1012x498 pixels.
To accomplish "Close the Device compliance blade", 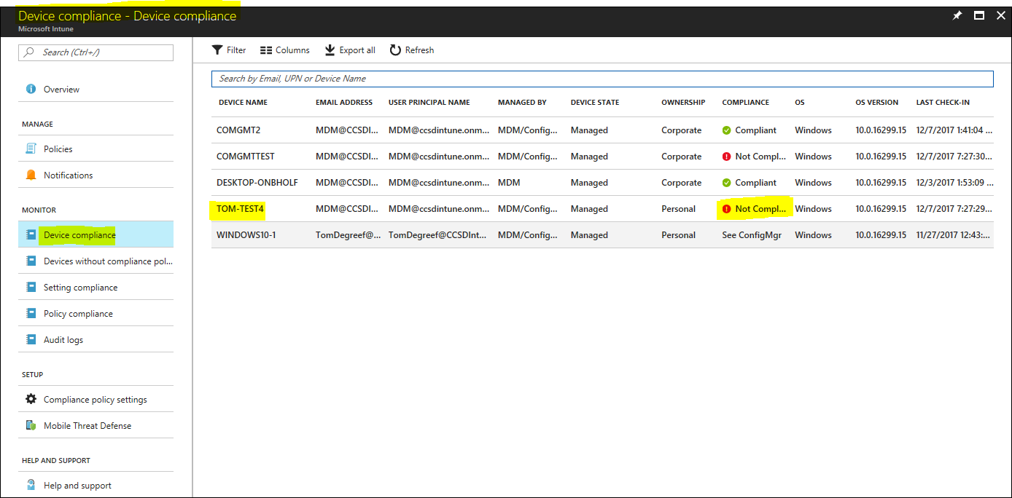I will 1000,15.
